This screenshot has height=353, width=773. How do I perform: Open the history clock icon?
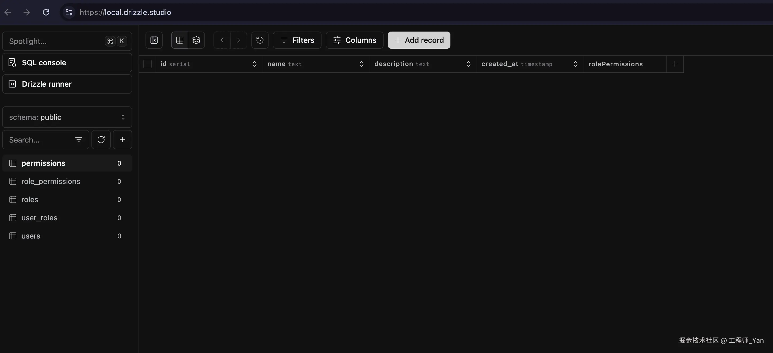[x=260, y=40]
